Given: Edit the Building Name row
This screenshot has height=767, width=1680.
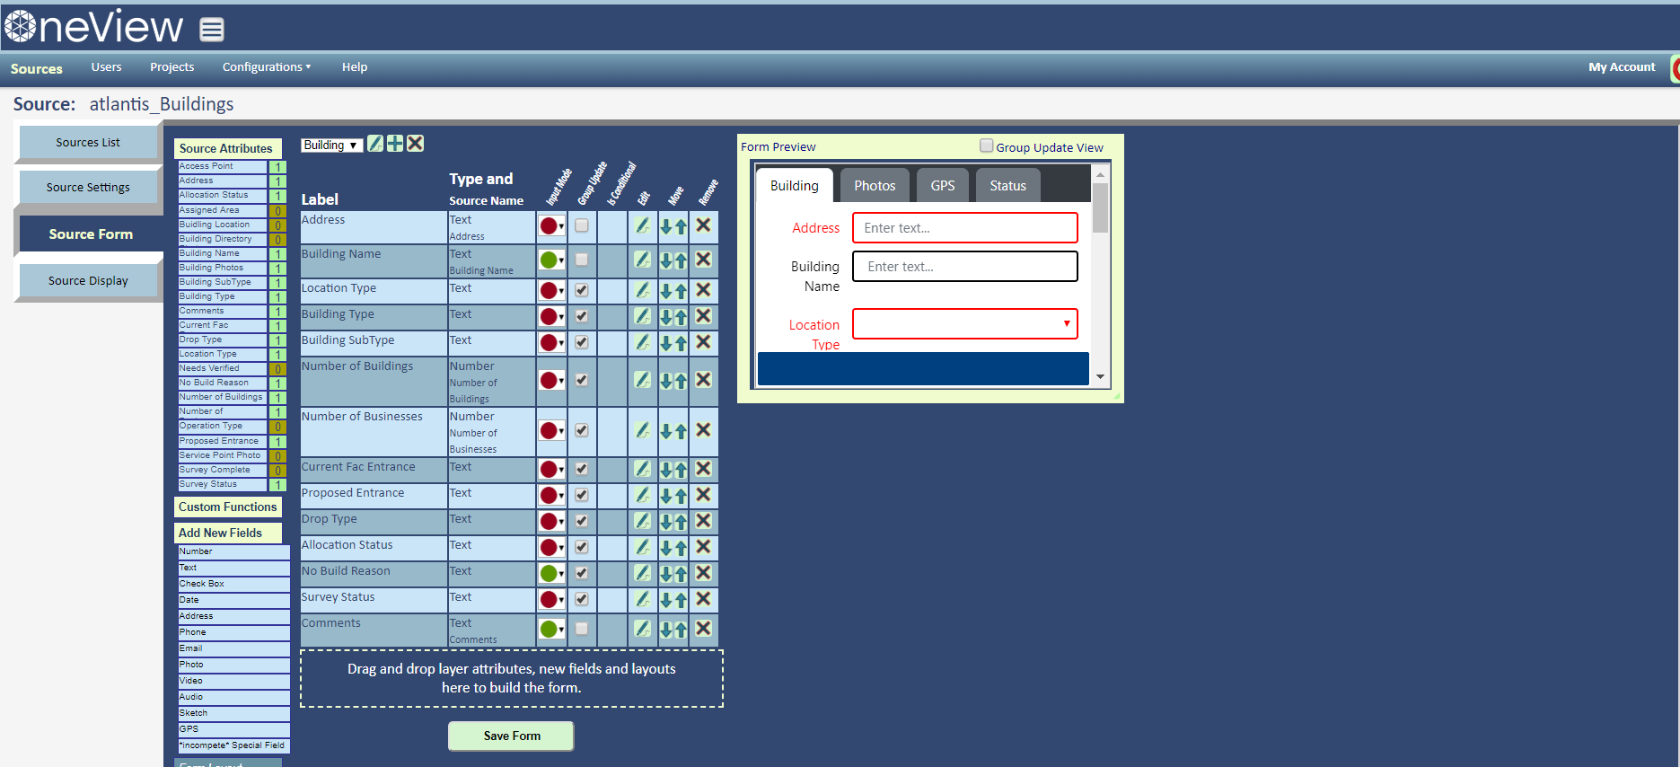Looking at the screenshot, I should (642, 260).
